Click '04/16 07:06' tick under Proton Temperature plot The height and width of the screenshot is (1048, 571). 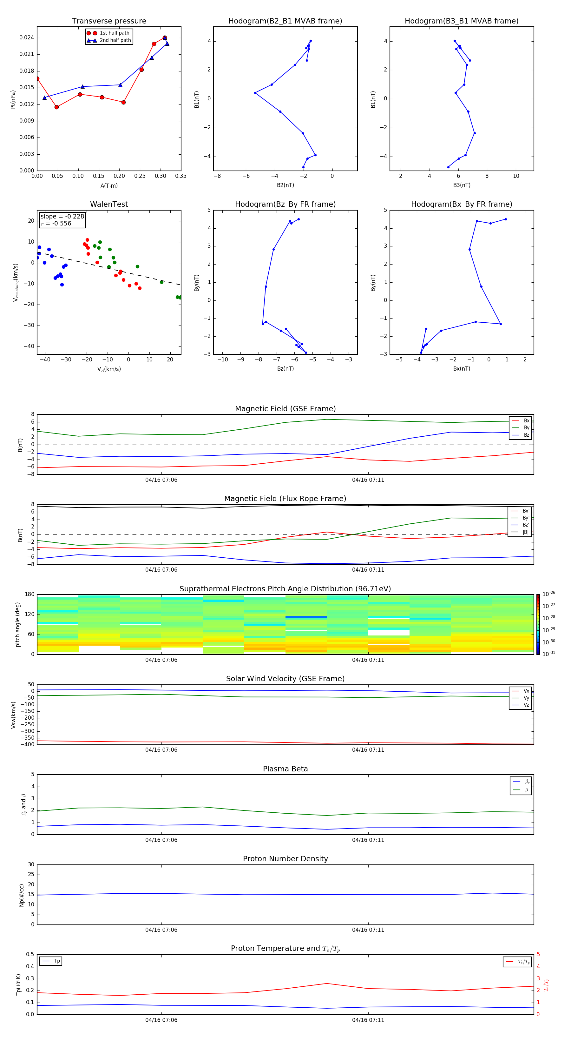pyautogui.click(x=161, y=1020)
